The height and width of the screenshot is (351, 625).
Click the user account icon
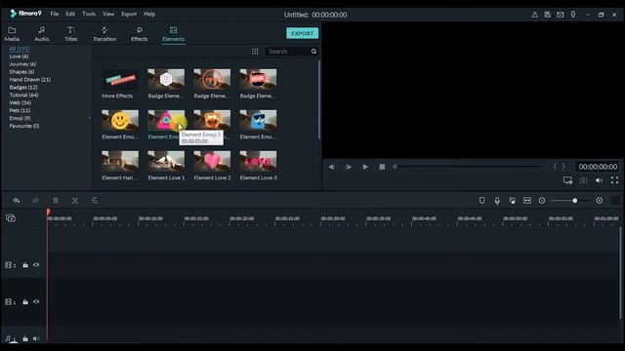[534, 15]
